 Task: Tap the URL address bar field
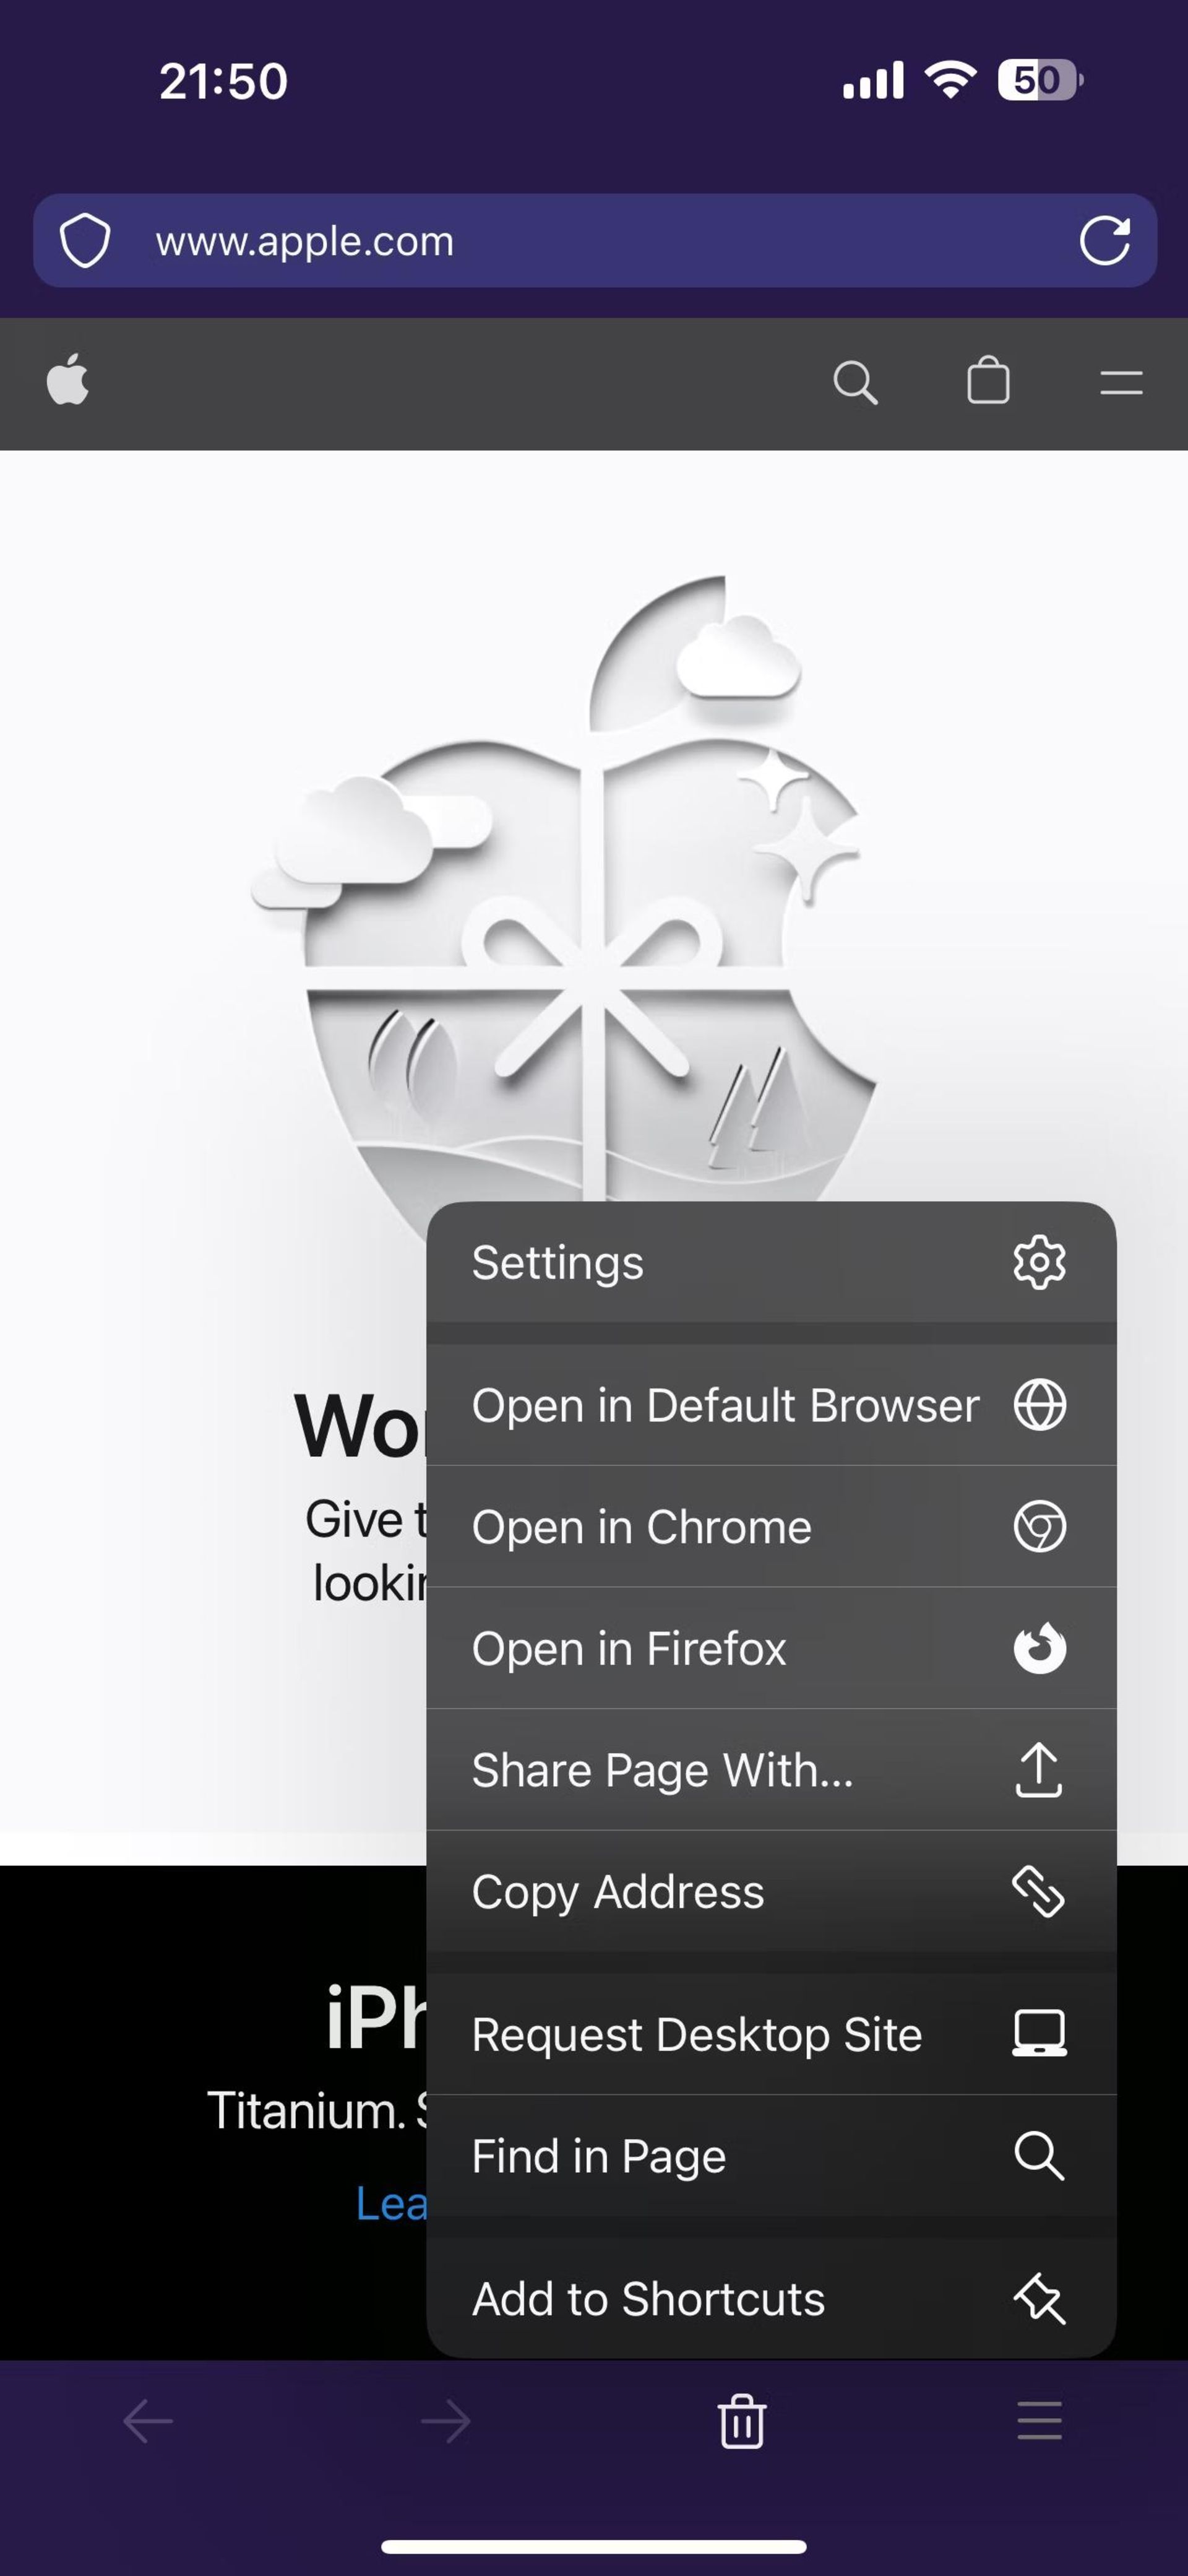coord(594,241)
